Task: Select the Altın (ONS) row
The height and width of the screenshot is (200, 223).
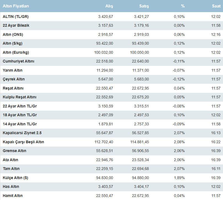Action: pos(13,34)
